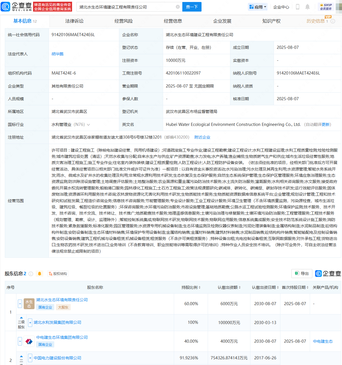Viewport: 342px width, 365px height.
Task: Clear the search box with the X icon
Action: [178, 7]
